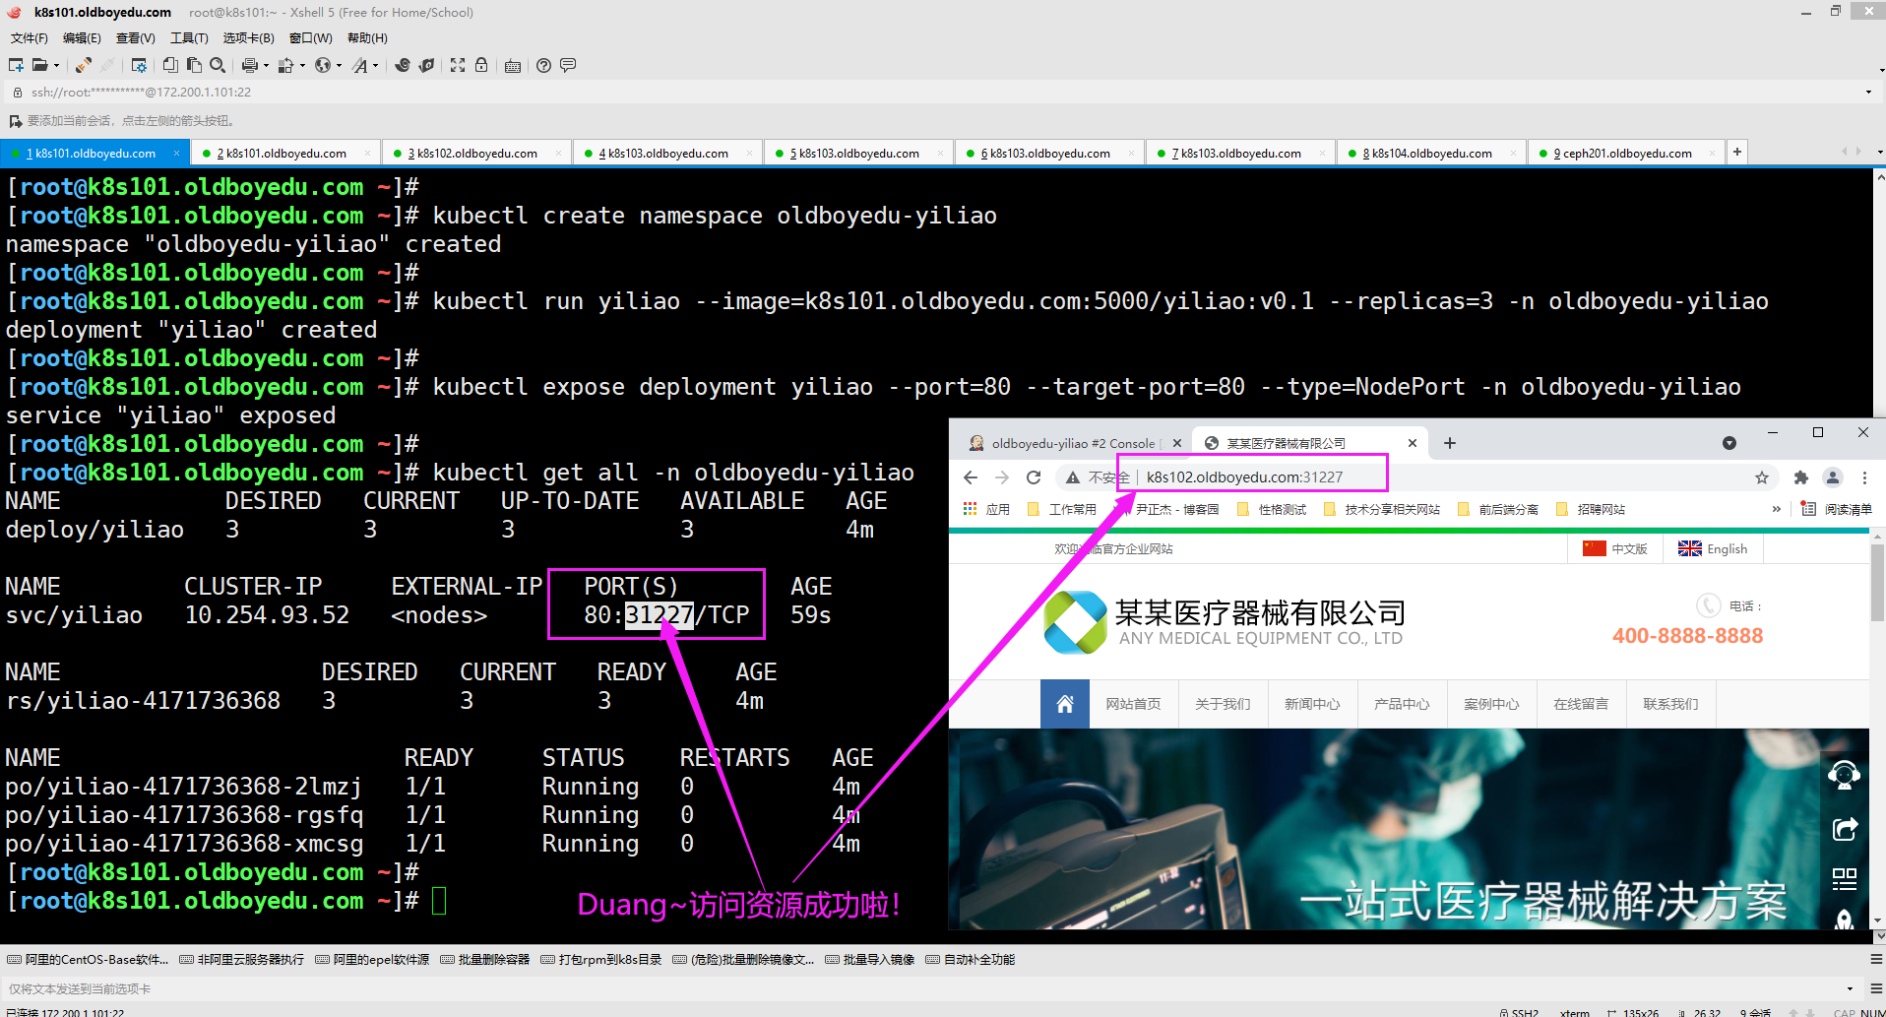
Task: Open the Help question mark icon
Action: (x=543, y=65)
